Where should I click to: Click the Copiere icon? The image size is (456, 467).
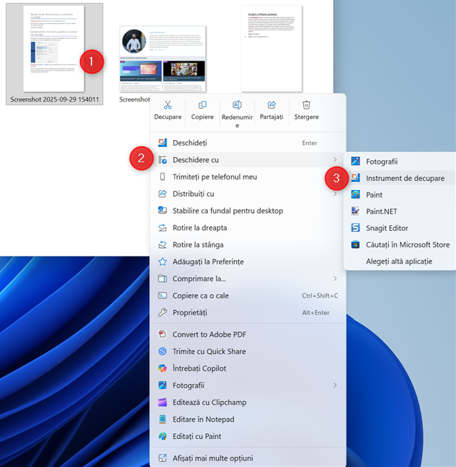pyautogui.click(x=202, y=105)
